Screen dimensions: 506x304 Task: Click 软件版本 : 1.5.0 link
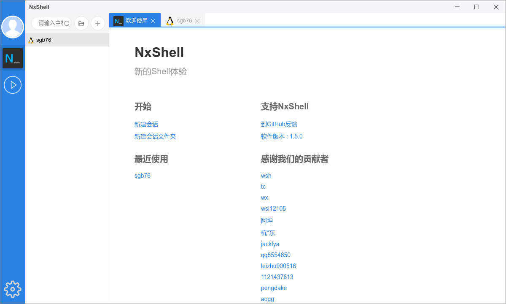click(x=282, y=136)
